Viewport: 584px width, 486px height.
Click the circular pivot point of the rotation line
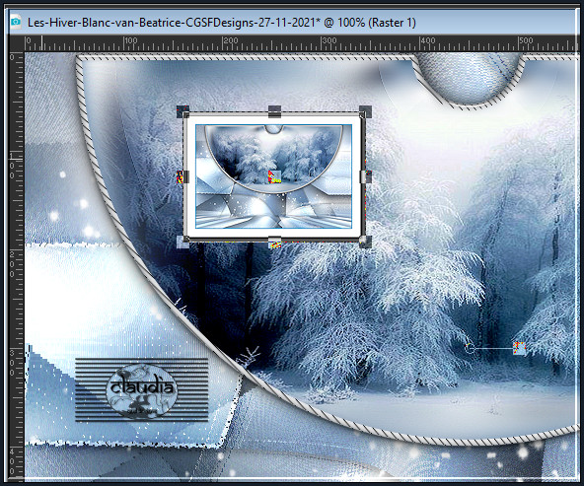pos(470,348)
